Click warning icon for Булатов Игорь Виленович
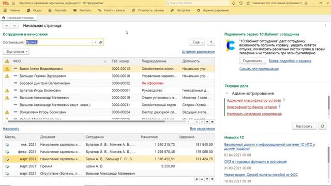 [x=7, y=90]
